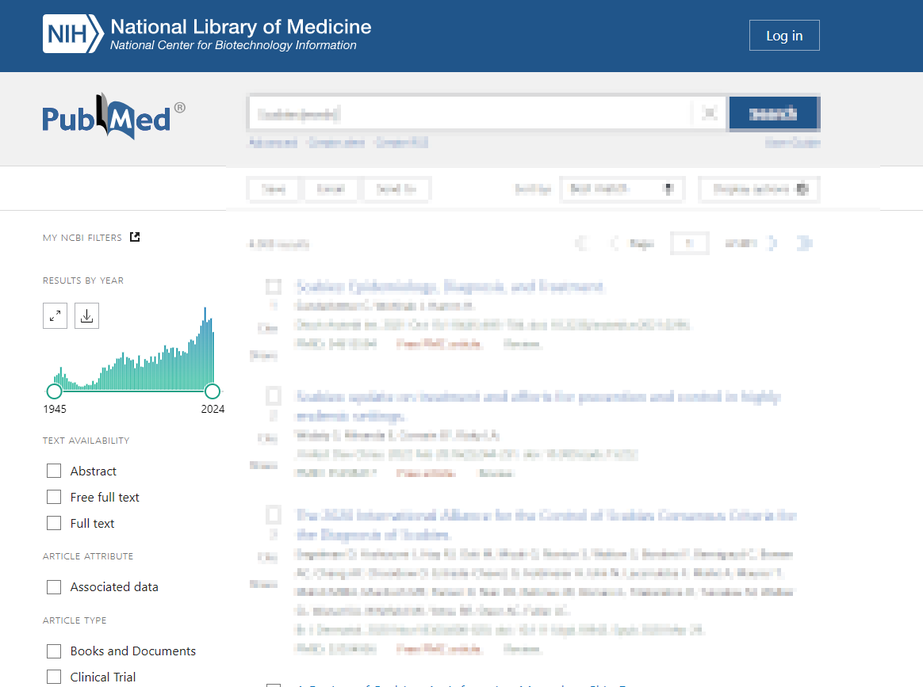The width and height of the screenshot is (923, 687).
Task: Open the Sort by dropdown
Action: (x=622, y=189)
